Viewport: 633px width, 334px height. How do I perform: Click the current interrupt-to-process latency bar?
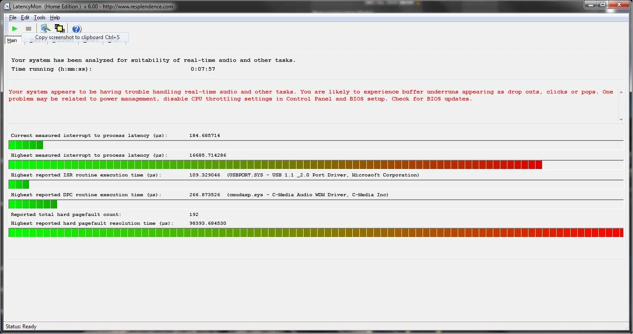316,145
